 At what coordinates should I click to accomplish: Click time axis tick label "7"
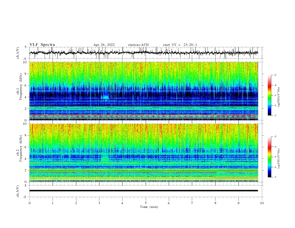192,203
